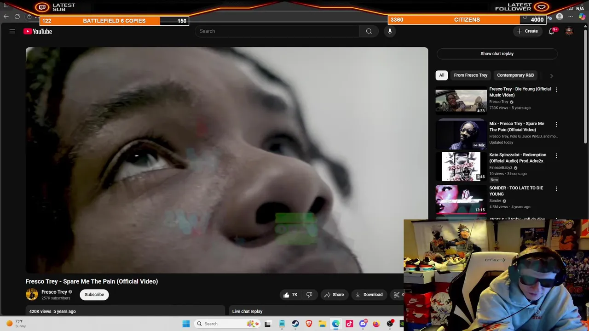Image resolution: width=589 pixels, height=331 pixels.
Task: Open options menu for Die Young video
Action: click(556, 90)
